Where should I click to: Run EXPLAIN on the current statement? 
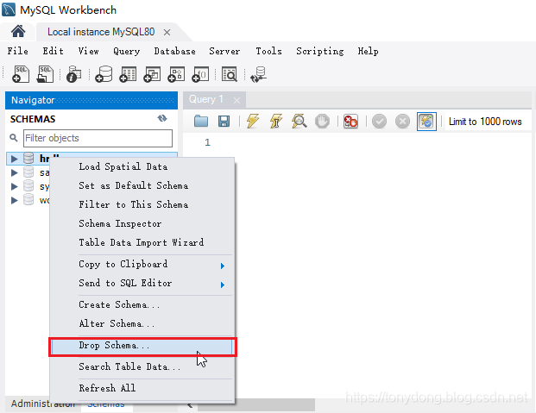[x=300, y=122]
